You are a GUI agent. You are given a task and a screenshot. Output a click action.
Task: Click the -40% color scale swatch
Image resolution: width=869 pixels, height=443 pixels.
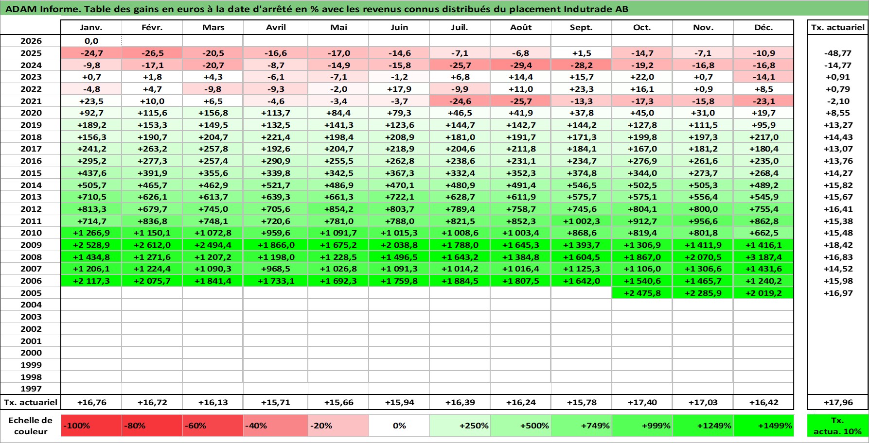pos(276,426)
